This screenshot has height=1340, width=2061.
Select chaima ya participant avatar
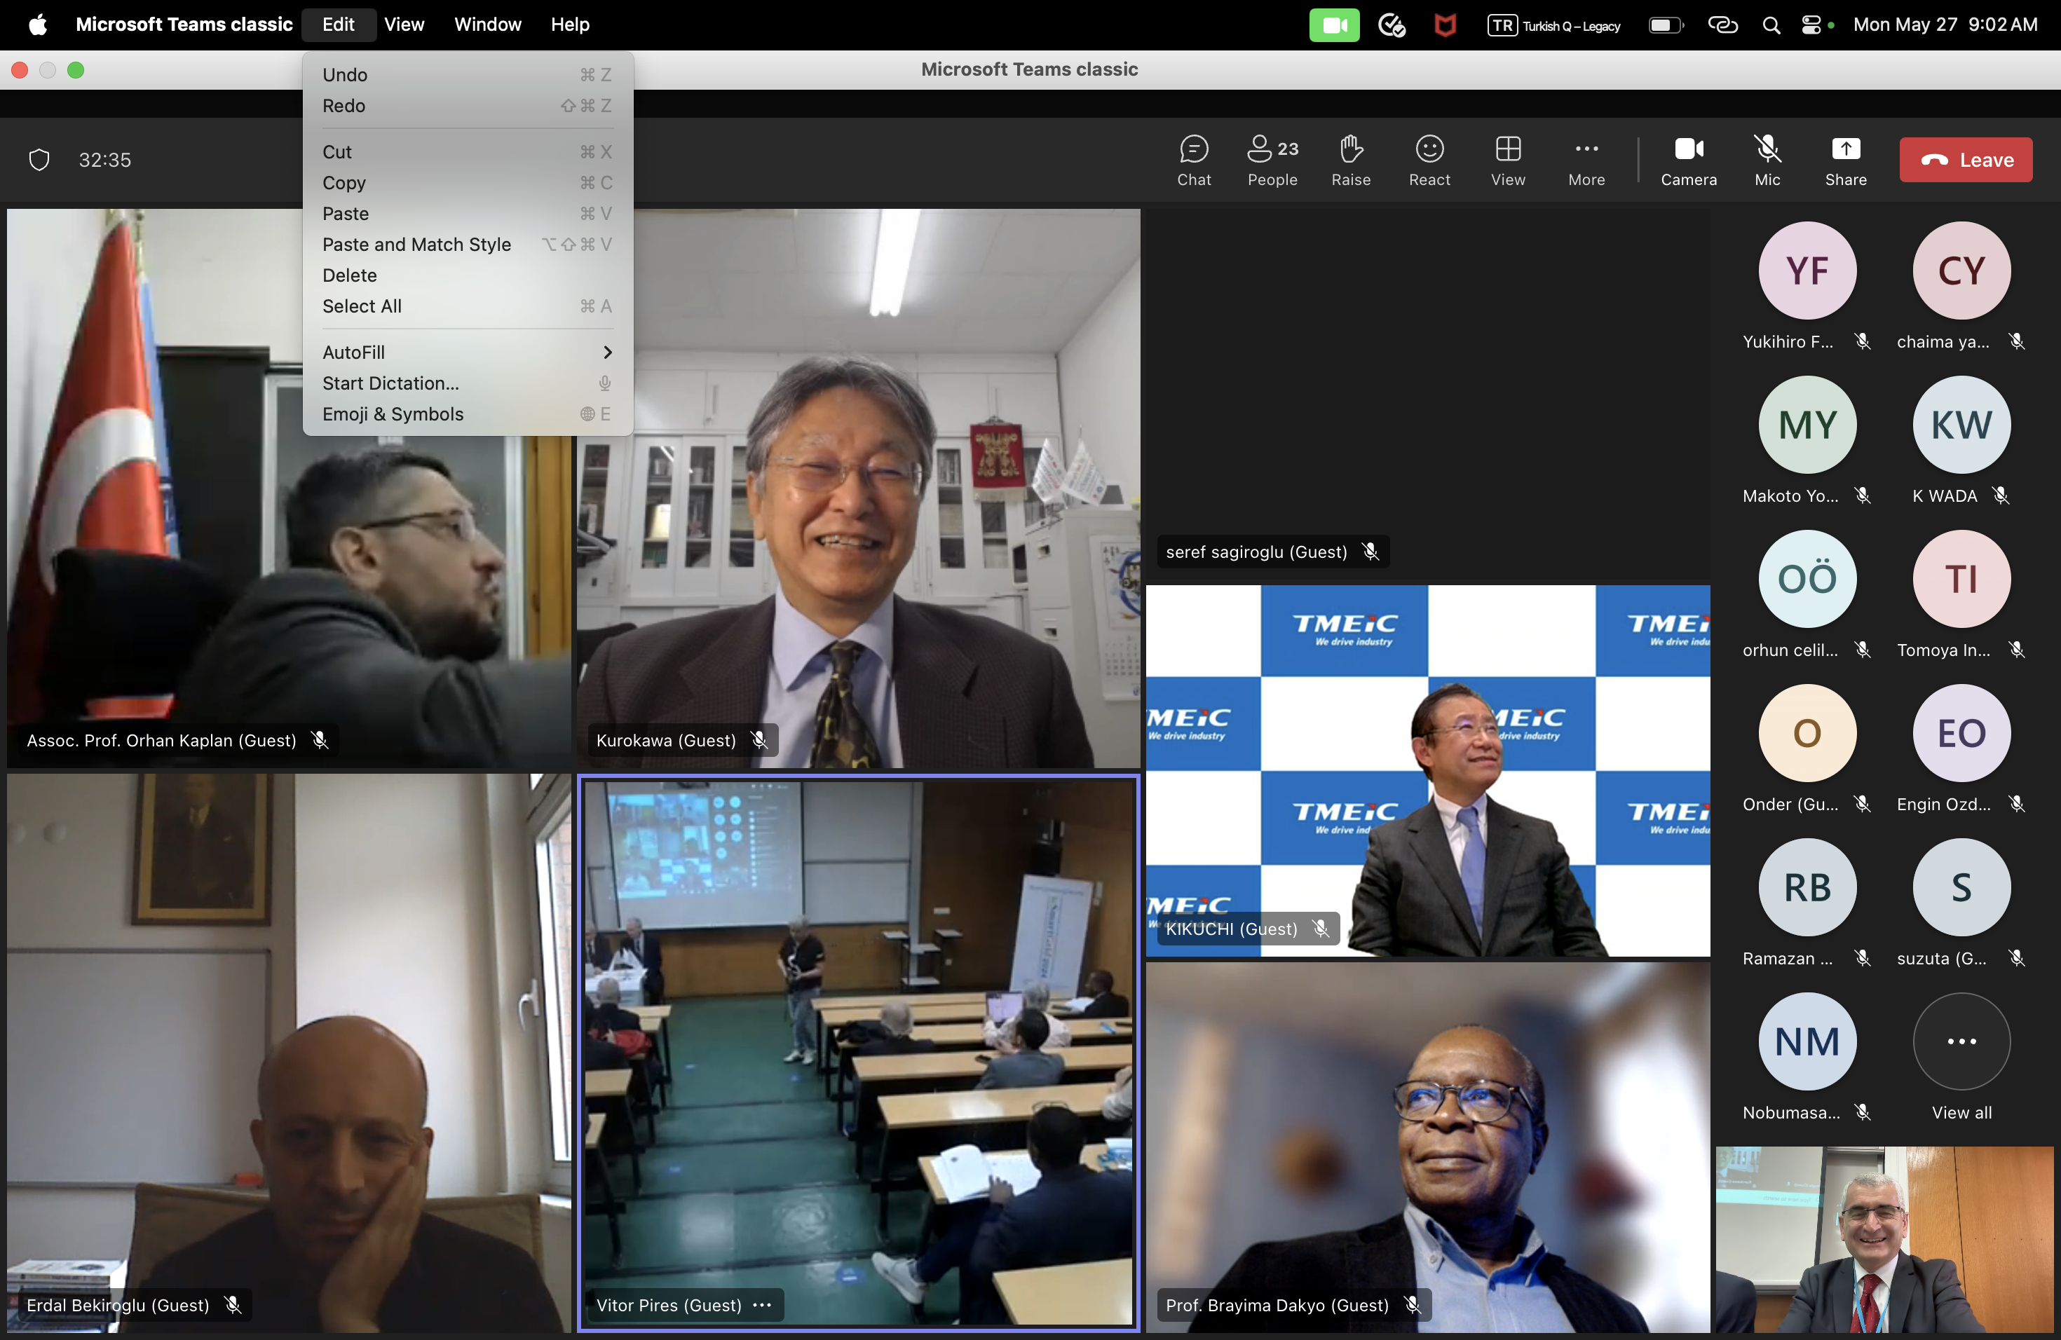point(1961,270)
